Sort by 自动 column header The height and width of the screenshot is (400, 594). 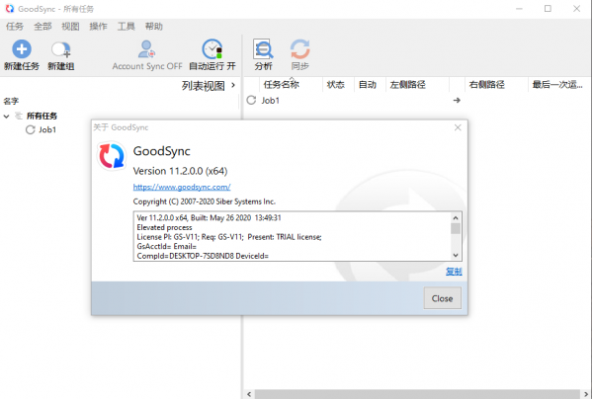pos(368,84)
